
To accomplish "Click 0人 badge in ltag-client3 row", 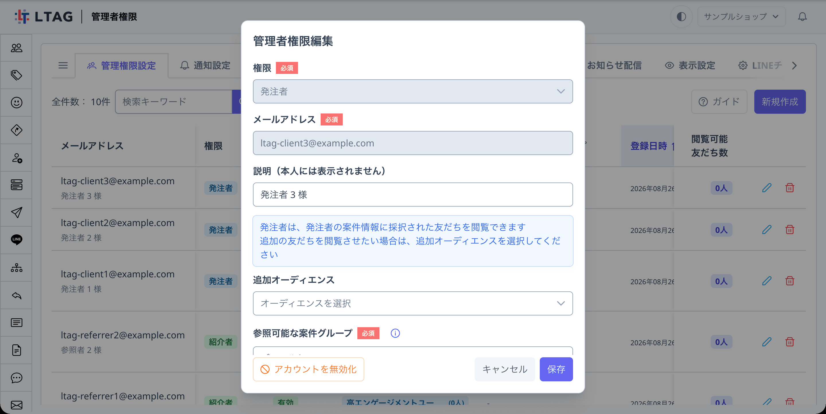I will (721, 188).
